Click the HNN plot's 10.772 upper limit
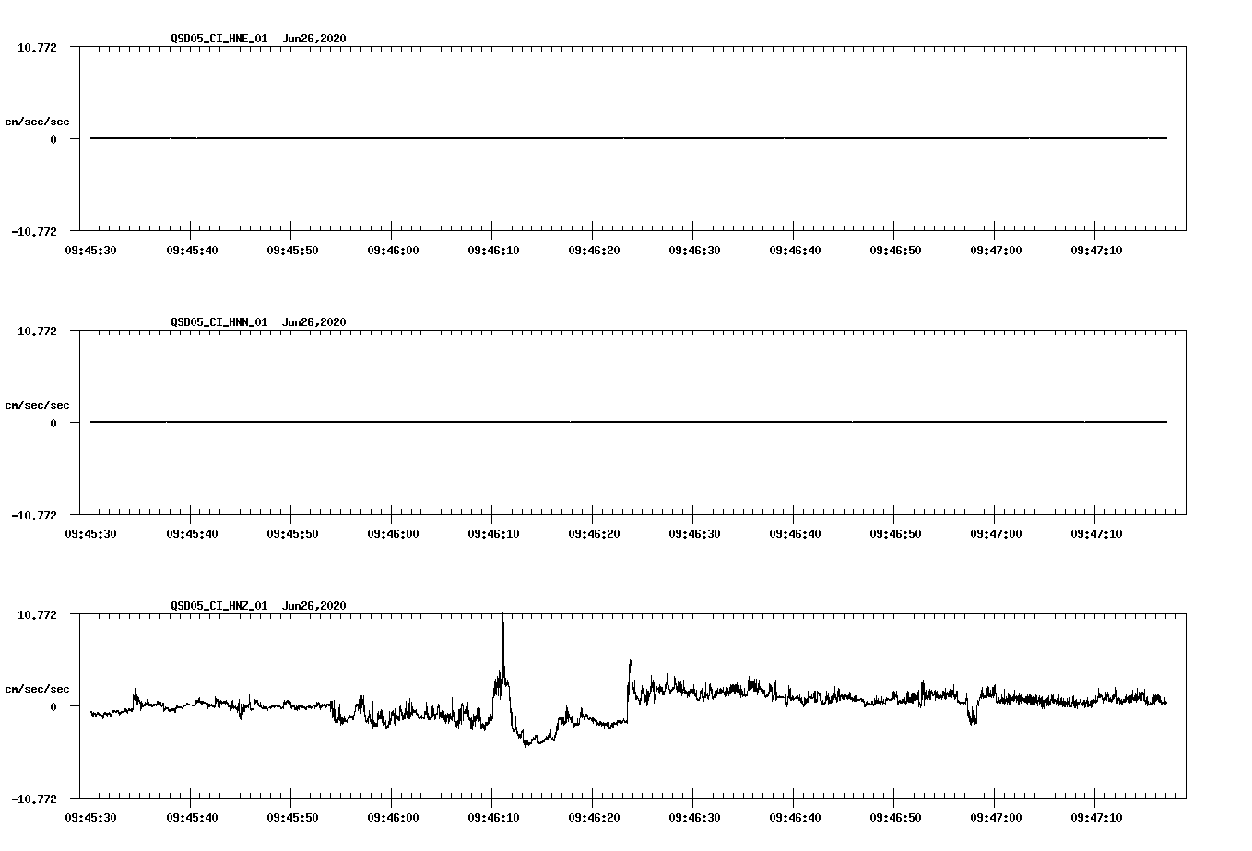1252x851 pixels. pos(37,331)
